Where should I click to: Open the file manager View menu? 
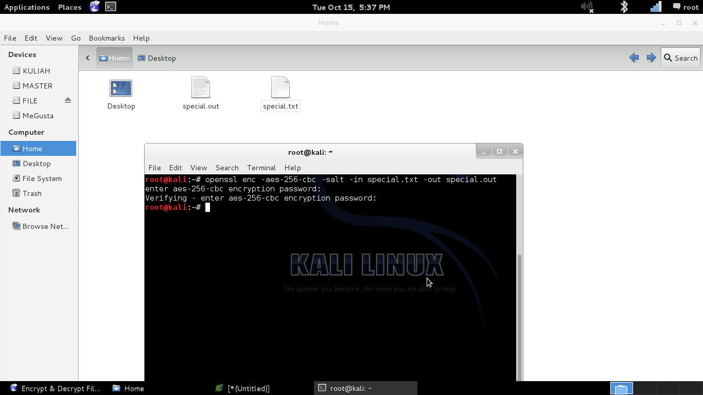[54, 38]
